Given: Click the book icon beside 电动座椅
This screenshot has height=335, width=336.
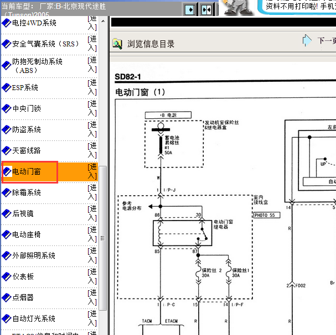Looking at the screenshot, I should click(x=6, y=234).
